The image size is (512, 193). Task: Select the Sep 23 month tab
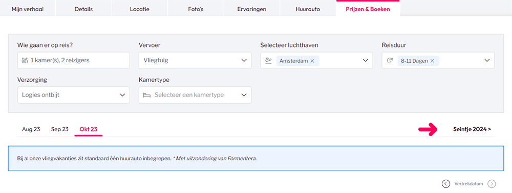60,129
